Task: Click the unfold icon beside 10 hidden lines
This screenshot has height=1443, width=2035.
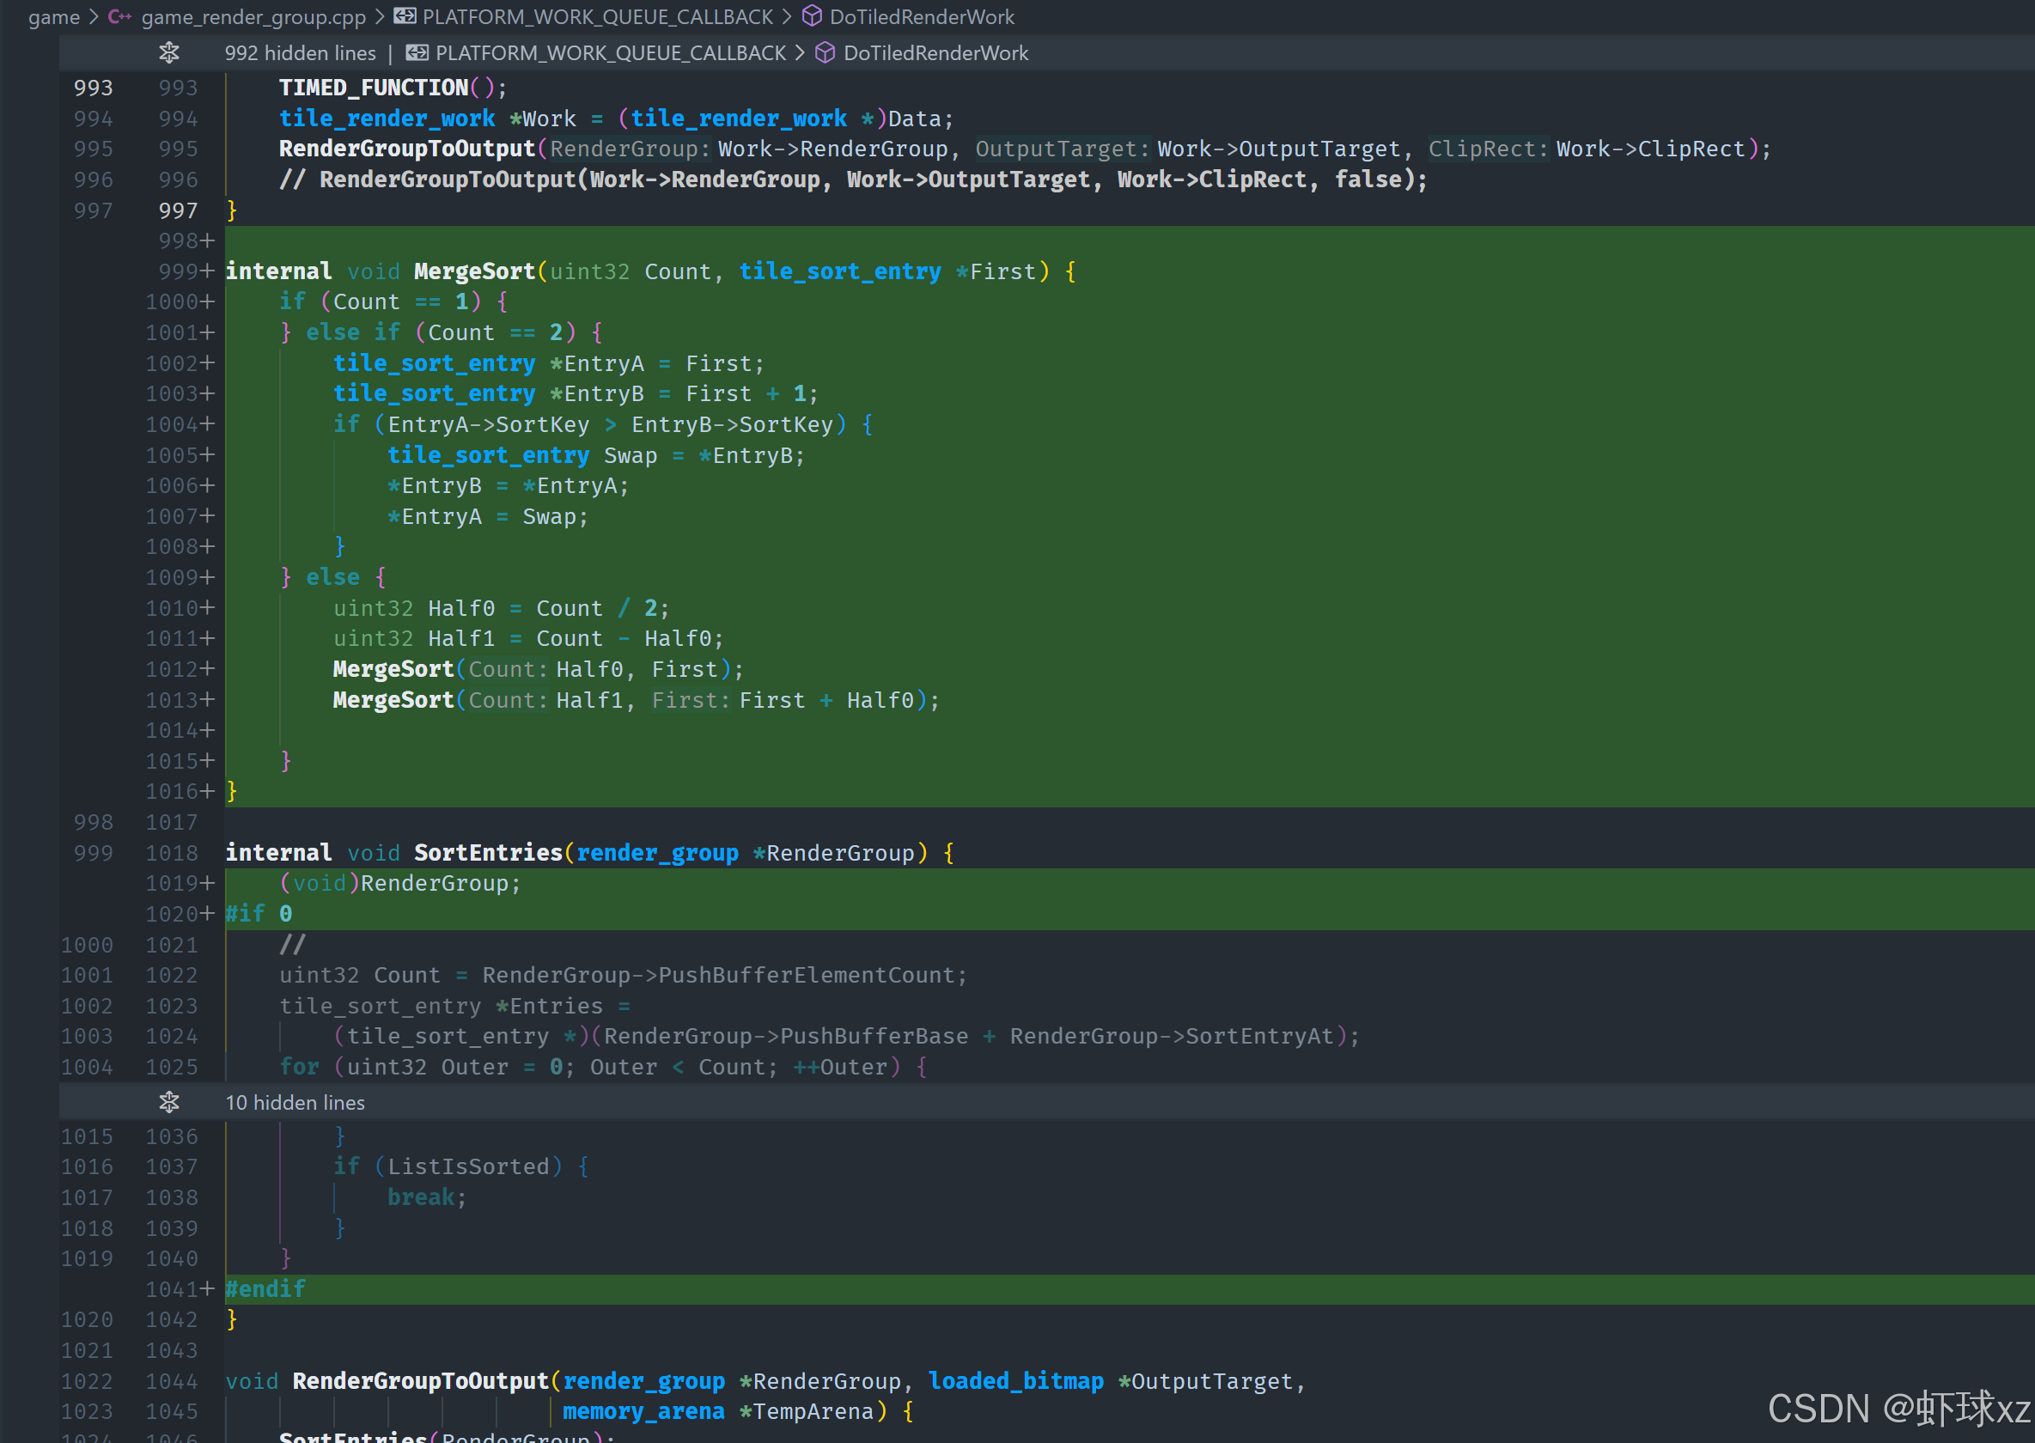Action: click(x=169, y=1103)
